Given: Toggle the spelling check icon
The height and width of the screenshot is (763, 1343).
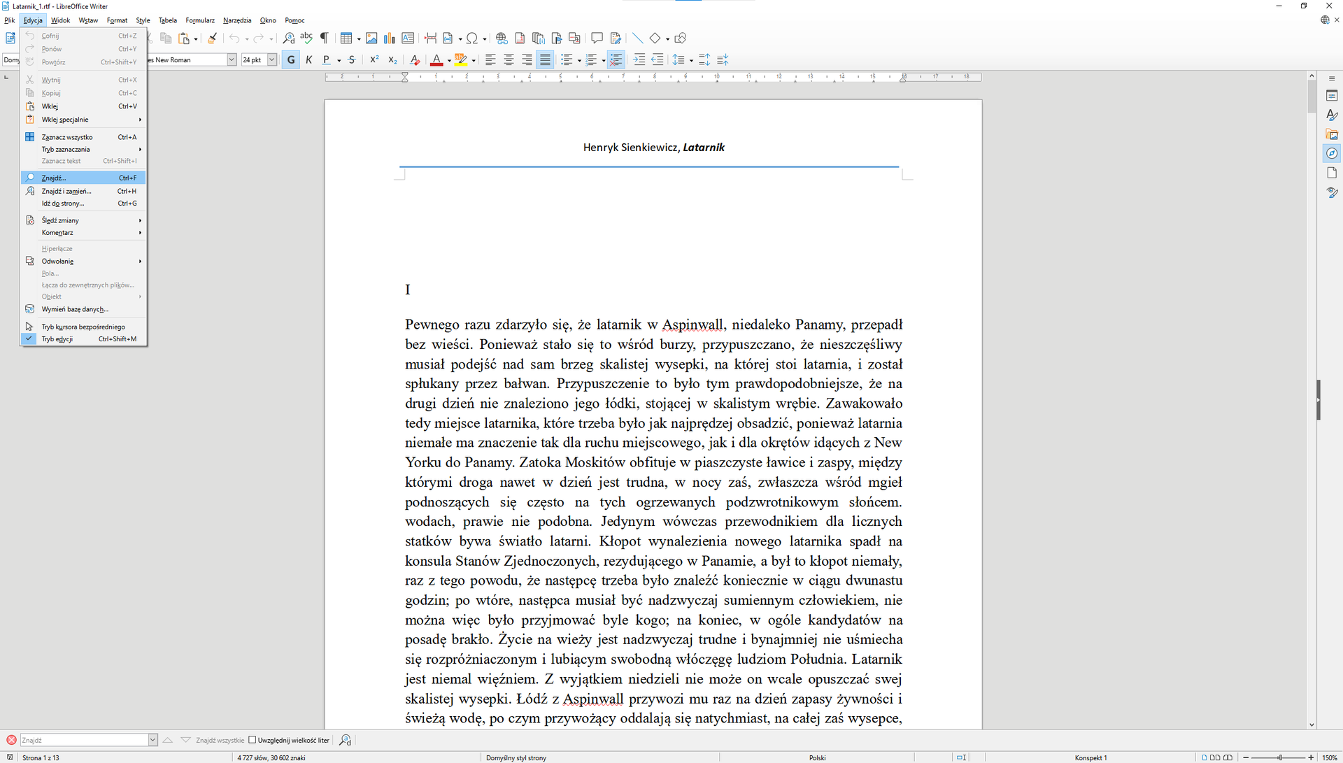Looking at the screenshot, I should (x=306, y=38).
